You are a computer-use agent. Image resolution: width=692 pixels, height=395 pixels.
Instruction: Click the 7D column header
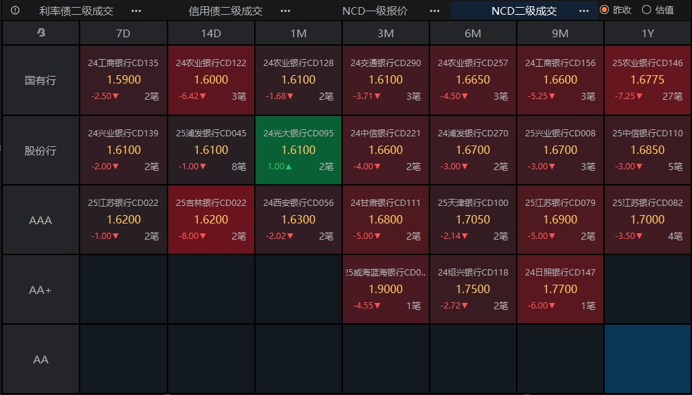pyautogui.click(x=123, y=33)
